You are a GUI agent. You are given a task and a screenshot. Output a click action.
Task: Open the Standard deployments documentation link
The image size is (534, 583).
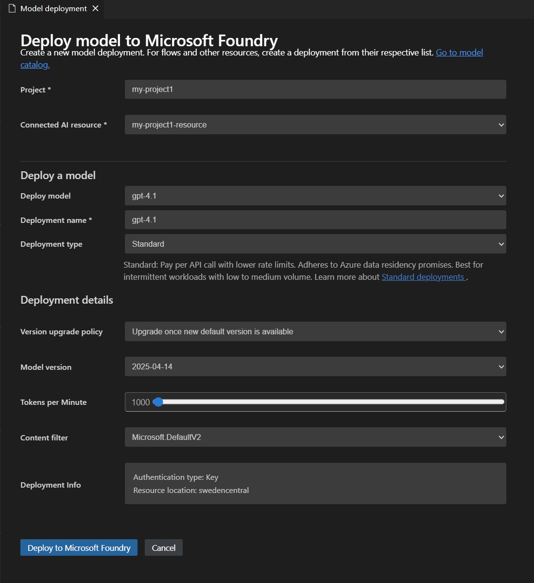pyautogui.click(x=423, y=276)
